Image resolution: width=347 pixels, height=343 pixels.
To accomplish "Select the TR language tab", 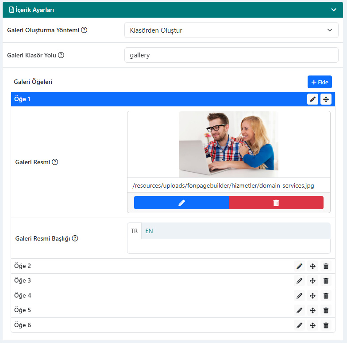I will (134, 231).
